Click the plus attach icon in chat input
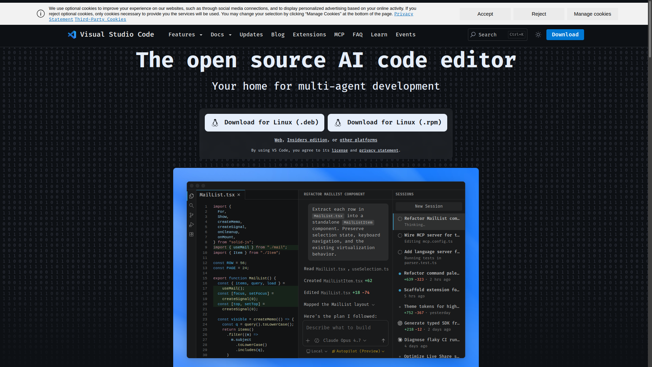 pos(308,340)
